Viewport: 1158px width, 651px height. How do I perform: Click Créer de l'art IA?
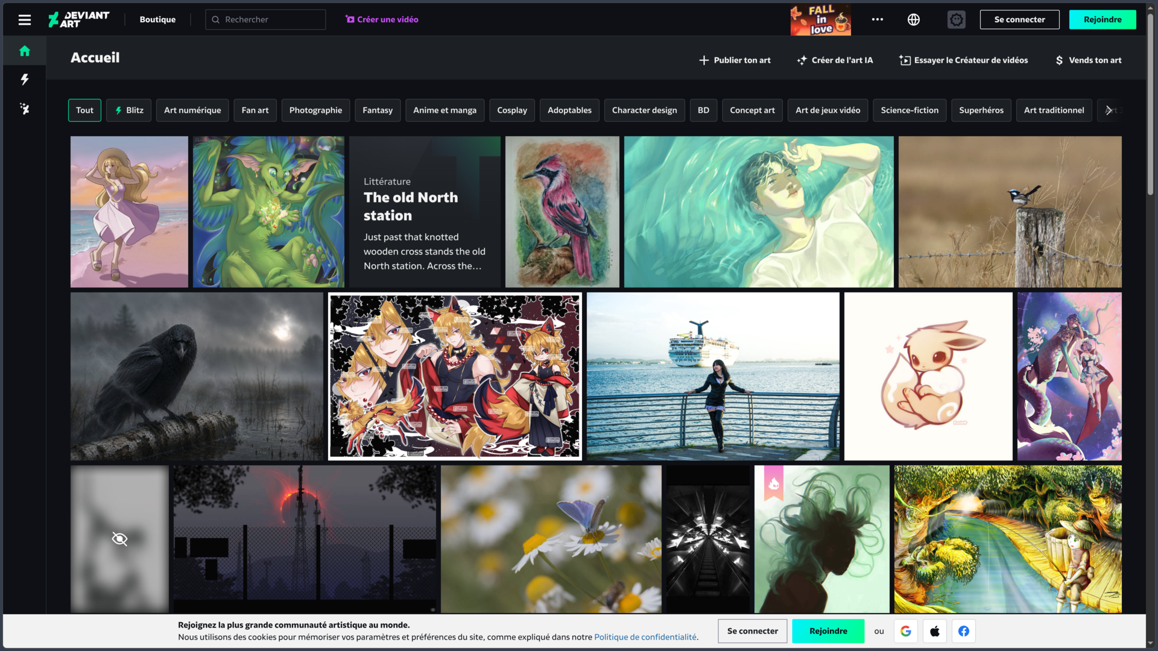pyautogui.click(x=835, y=60)
